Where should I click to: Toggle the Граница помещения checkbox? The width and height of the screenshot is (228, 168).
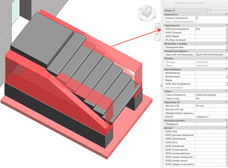[x=197, y=18]
